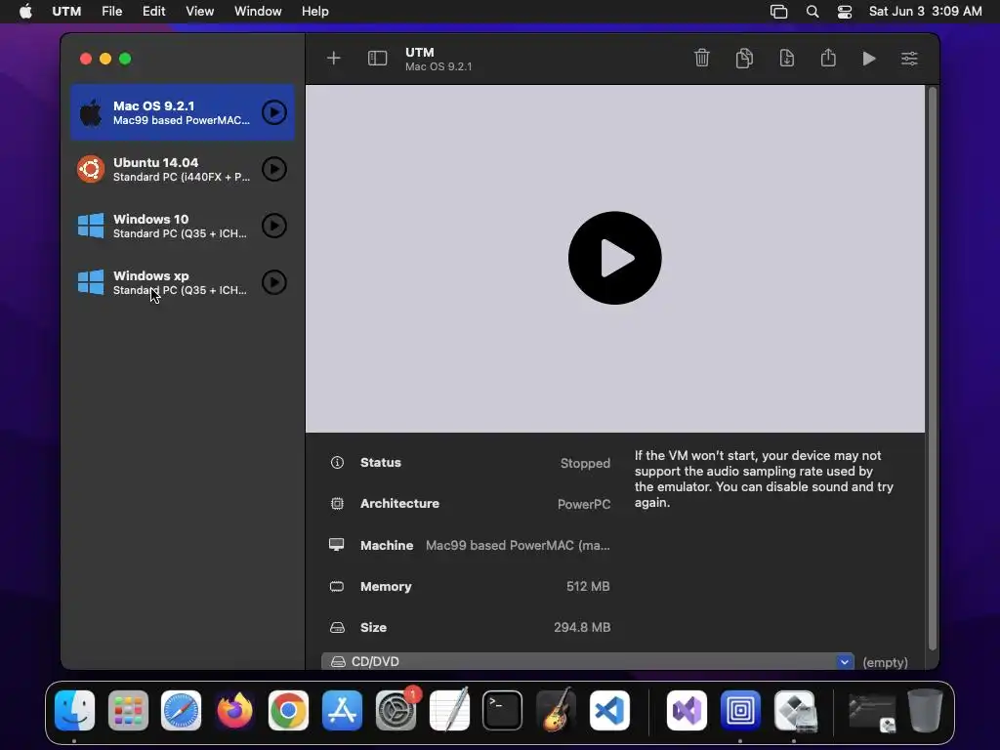
Task: Click the download-arrow document icon in the toolbar
Action: click(787, 58)
